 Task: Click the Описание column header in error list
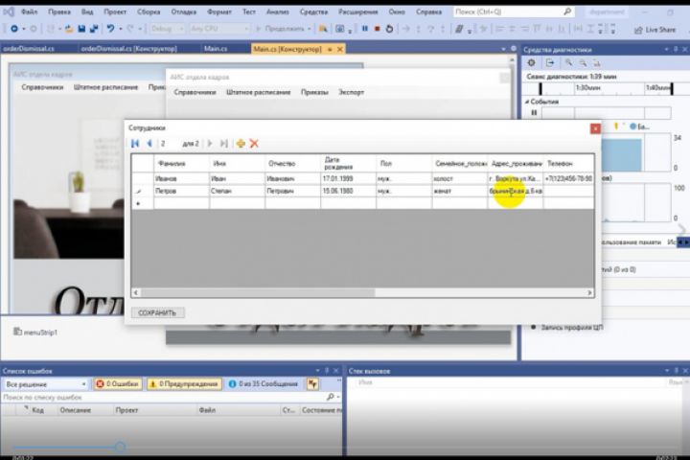pos(76,410)
